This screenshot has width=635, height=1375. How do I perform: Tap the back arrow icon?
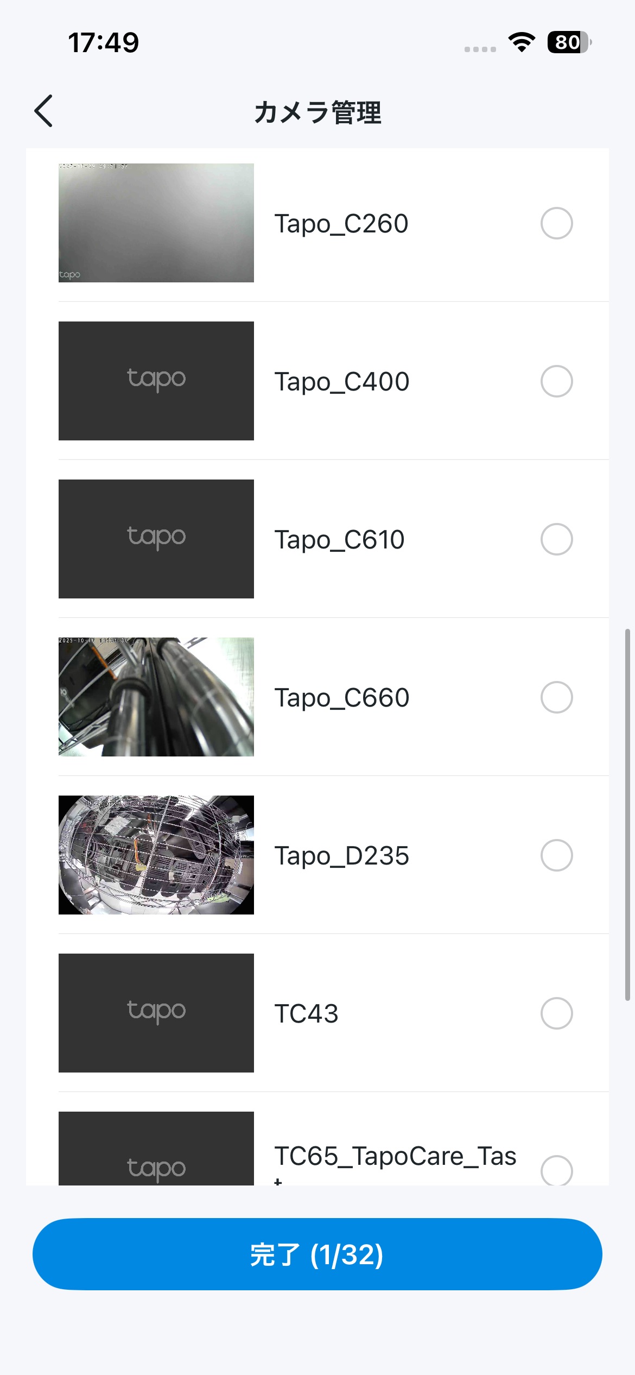pos(44,111)
